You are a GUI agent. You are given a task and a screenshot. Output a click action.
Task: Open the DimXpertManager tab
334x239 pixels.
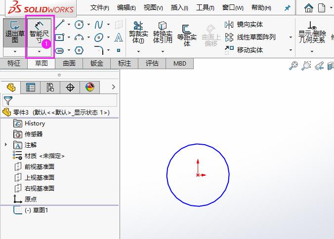click(70, 87)
